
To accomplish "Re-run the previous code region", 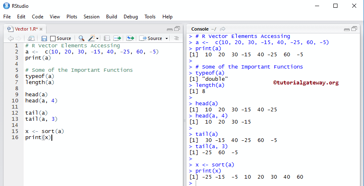I will pos(130,38).
